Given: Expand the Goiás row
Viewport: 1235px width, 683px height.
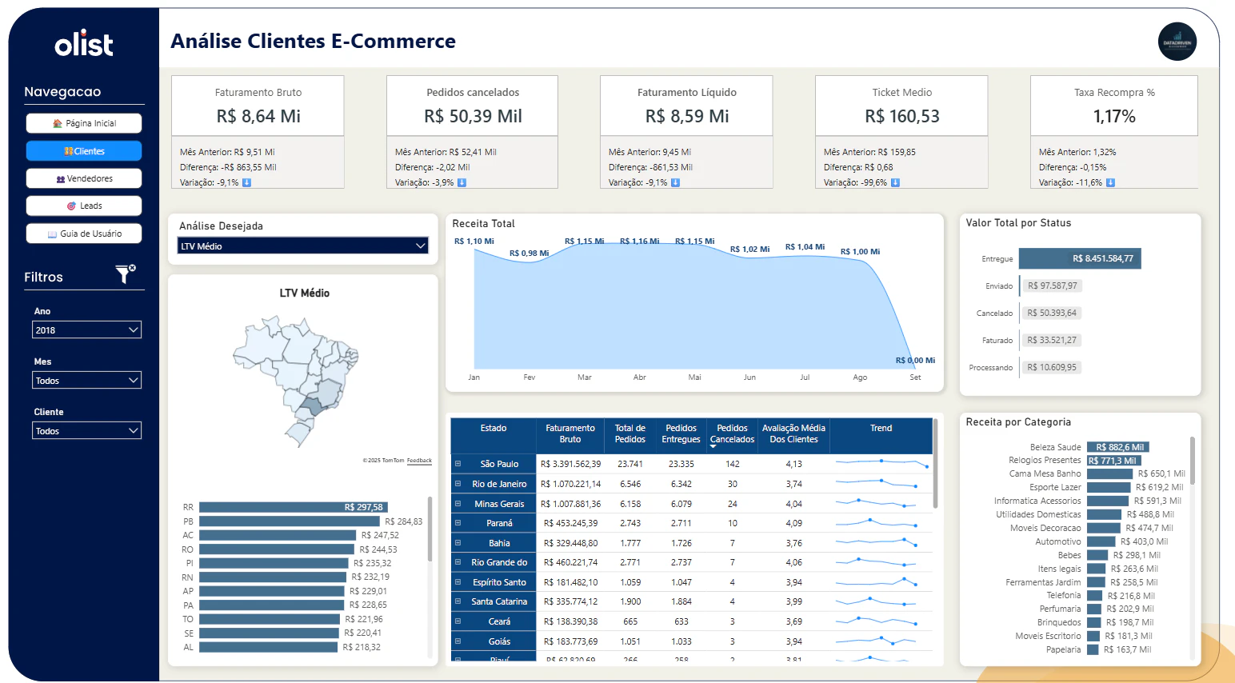Looking at the screenshot, I should 458,641.
